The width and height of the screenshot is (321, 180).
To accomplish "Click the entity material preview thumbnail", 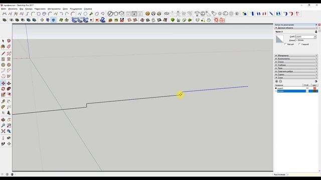I will tap(280, 39).
